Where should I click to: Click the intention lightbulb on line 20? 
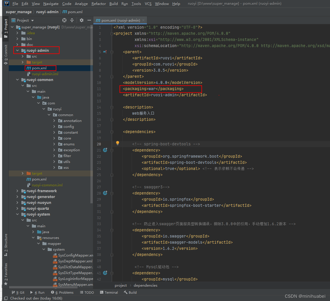pyautogui.click(x=118, y=143)
